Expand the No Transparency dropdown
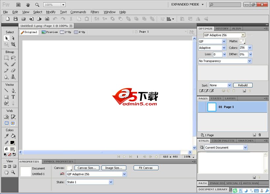Screen dimensions: 270x194 click(x=250, y=61)
